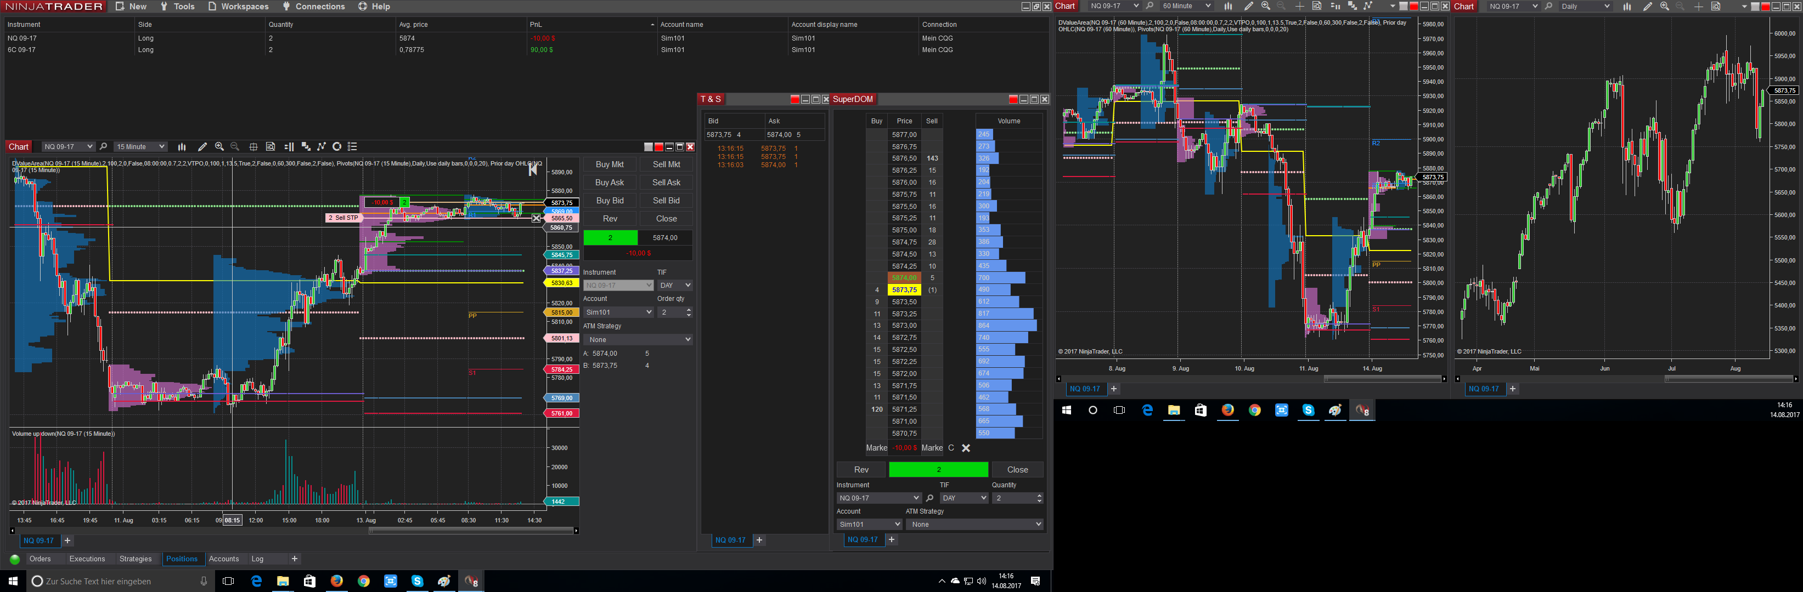Viewport: 1803px width, 592px height.
Task: Zoom in on the Daily chart
Action: pyautogui.click(x=1664, y=6)
